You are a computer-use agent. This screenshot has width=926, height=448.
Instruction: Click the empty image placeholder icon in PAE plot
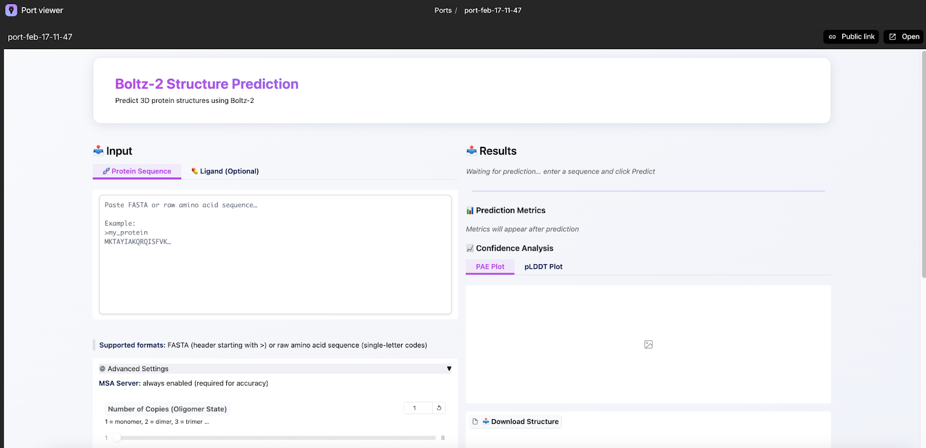point(648,345)
